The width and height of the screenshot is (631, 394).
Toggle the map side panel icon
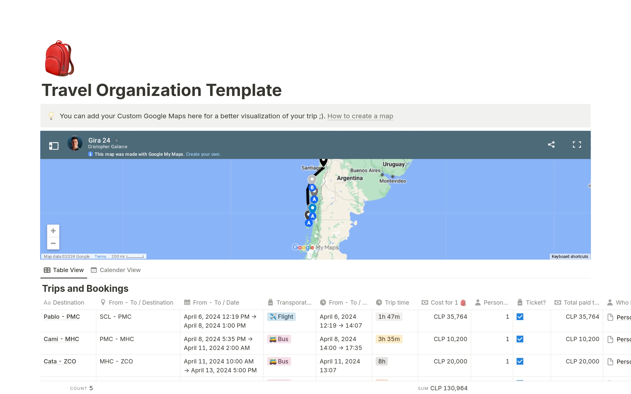pyautogui.click(x=54, y=145)
